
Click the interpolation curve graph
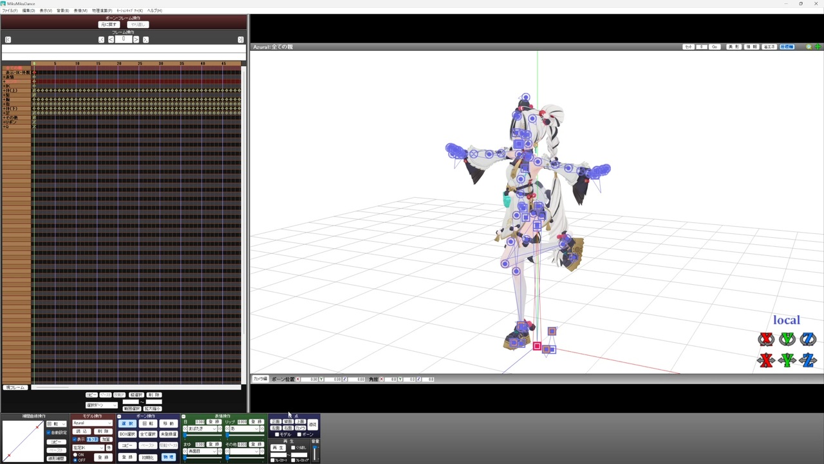point(23,441)
